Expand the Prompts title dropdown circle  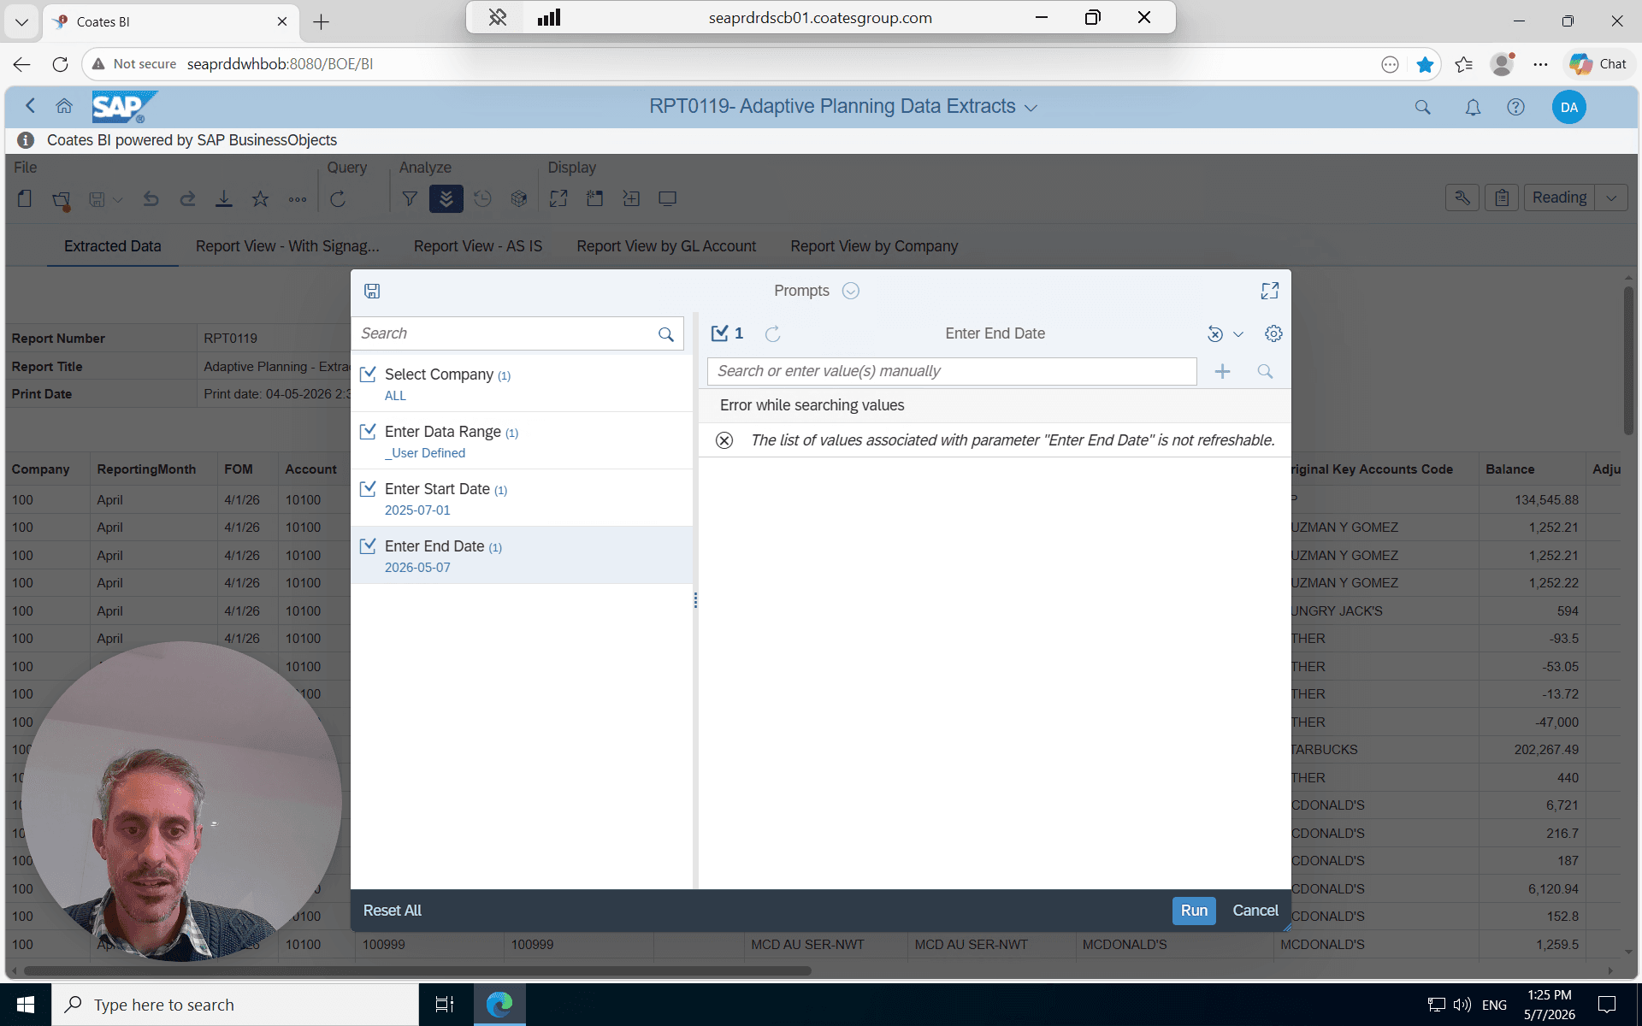(850, 291)
